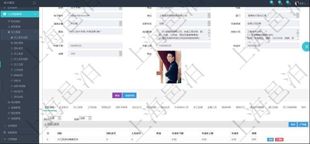Open the 资源 CNY currency dropdown in the form
Screen dimensions: 310x144
(95, 54)
